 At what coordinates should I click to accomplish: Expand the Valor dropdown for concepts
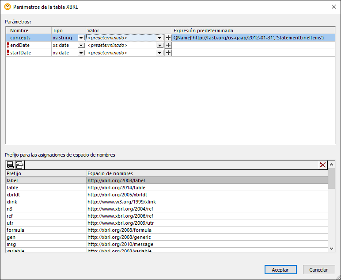pos(160,38)
